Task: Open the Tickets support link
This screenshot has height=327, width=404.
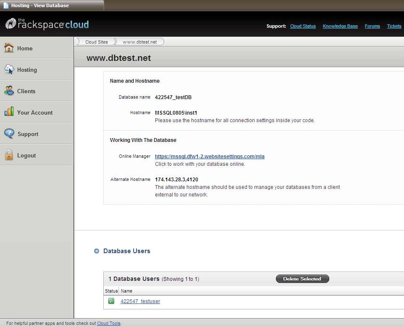Action: pos(394,26)
